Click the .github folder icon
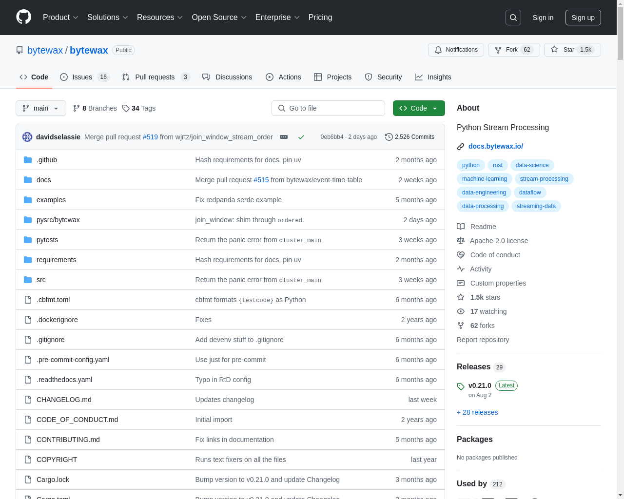The width and height of the screenshot is (624, 499). point(28,160)
